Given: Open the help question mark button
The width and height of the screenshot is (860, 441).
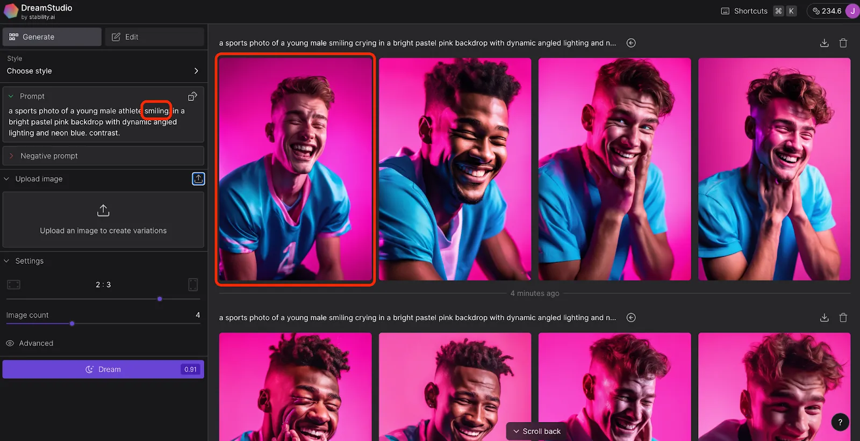Looking at the screenshot, I should click(840, 422).
